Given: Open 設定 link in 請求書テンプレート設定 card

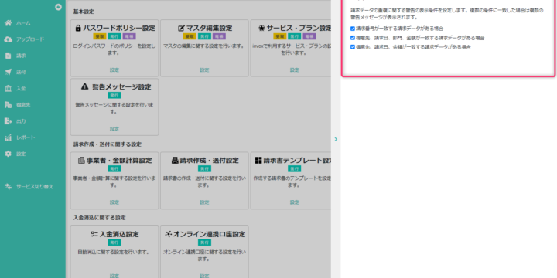Looking at the screenshot, I should point(295,202).
